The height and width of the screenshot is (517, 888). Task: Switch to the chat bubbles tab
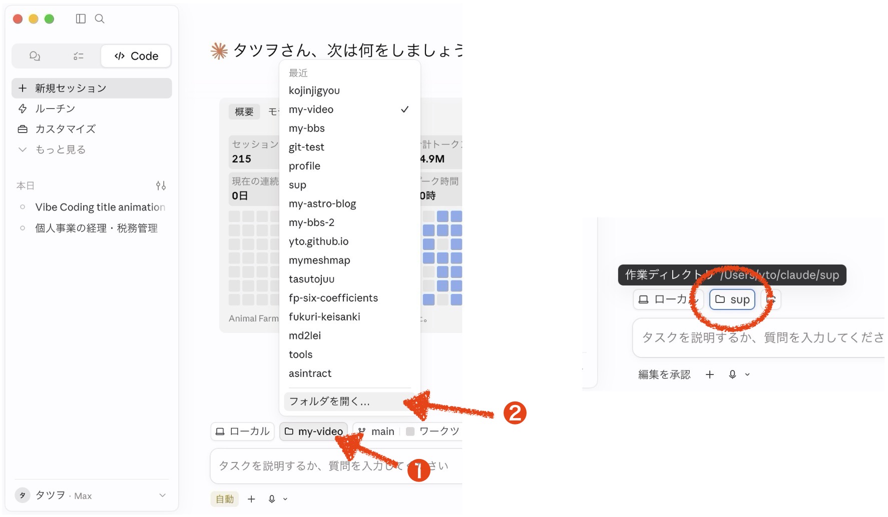(35, 56)
